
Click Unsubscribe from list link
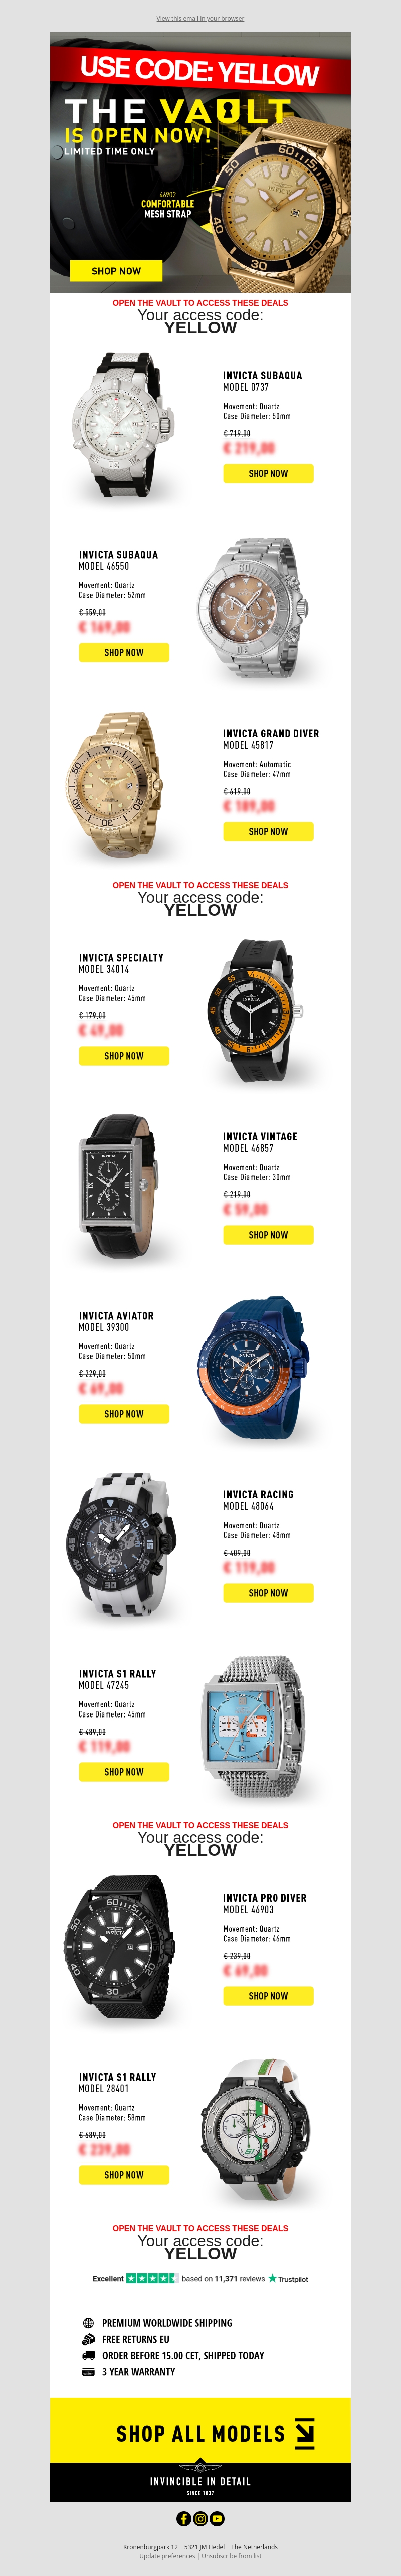click(x=231, y=2556)
